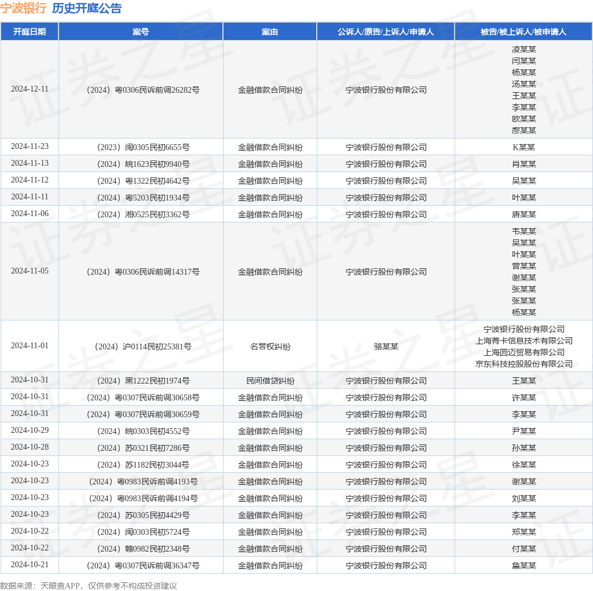Click the 被告/被上诉人/被申请人 column header
Image resolution: width=593 pixels, height=591 pixels.
524,32
